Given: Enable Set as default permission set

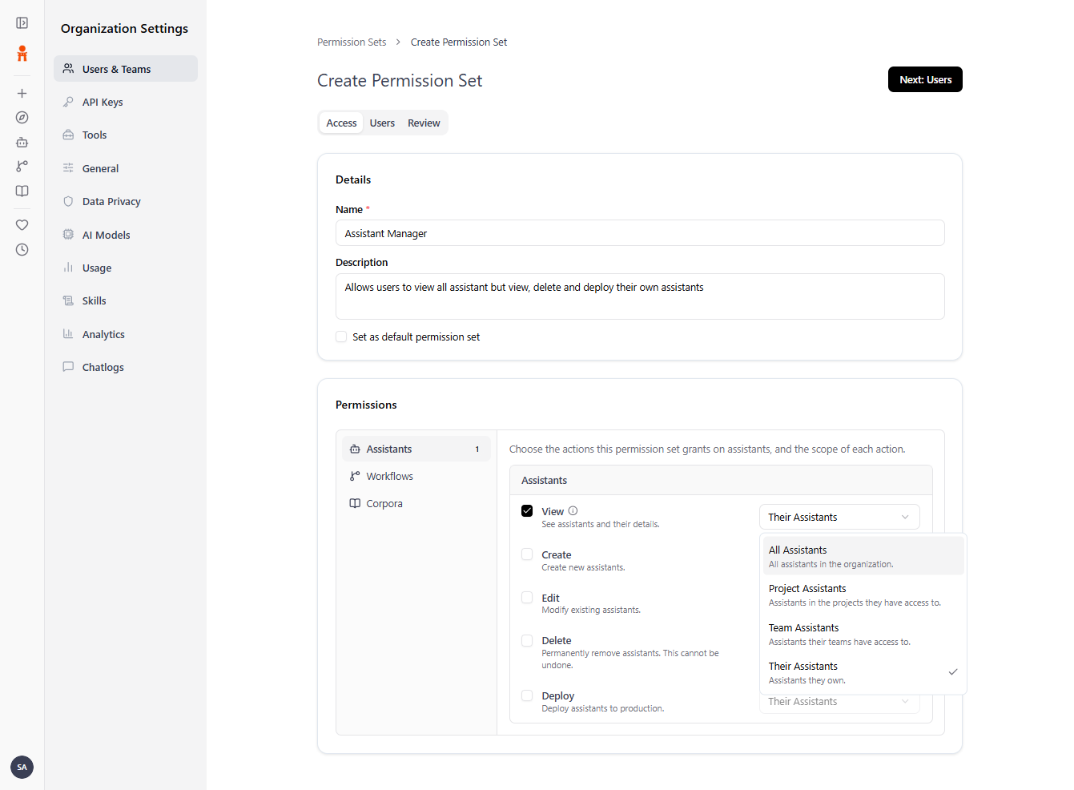Looking at the screenshot, I should 341,337.
